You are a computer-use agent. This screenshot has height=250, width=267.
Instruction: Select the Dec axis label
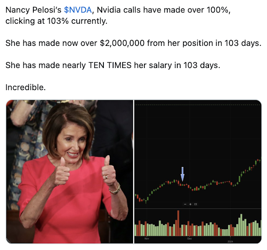(189, 239)
